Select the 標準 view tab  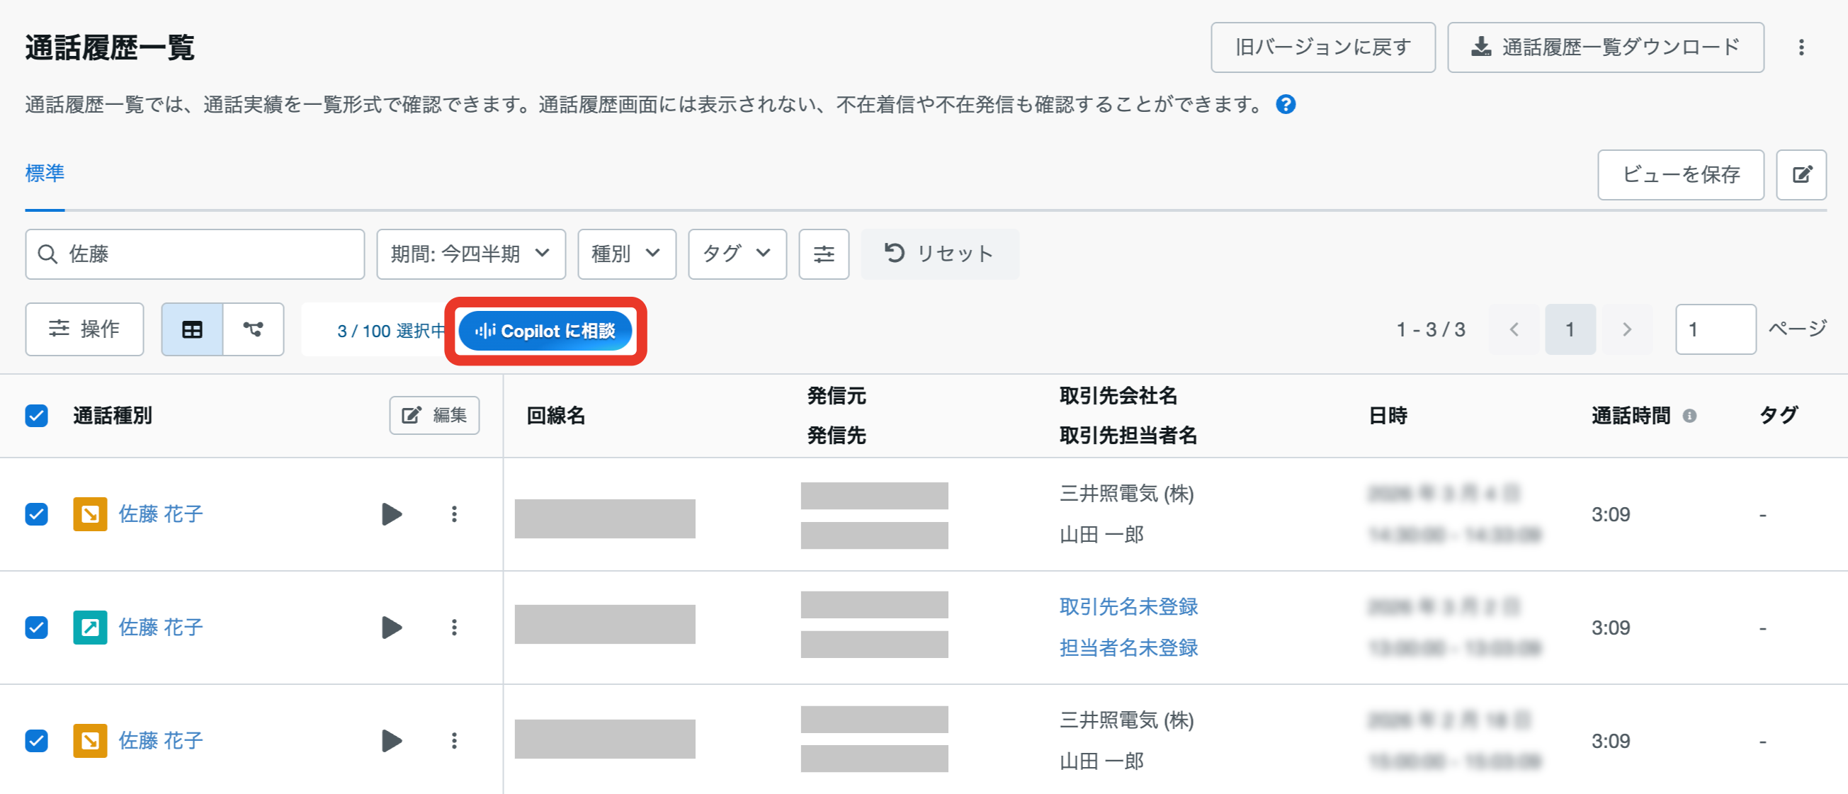[45, 174]
